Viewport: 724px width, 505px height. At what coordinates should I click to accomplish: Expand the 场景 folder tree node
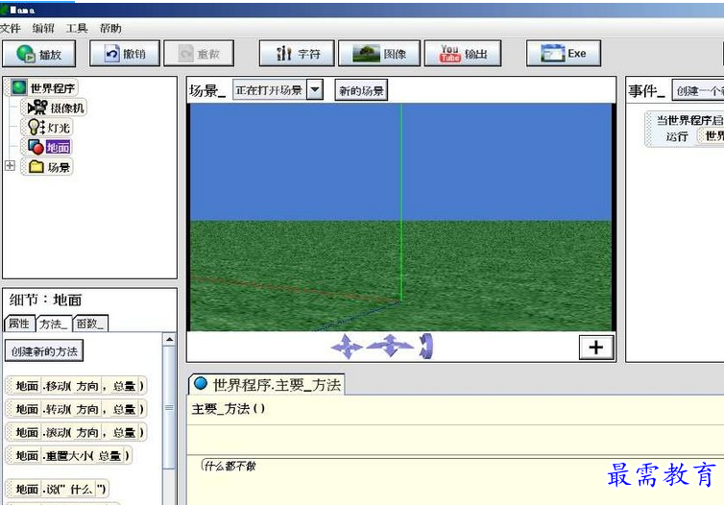coord(10,166)
